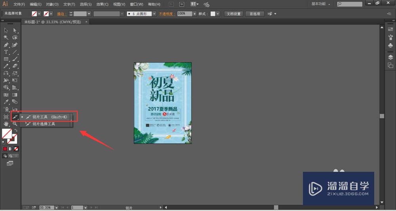Close the 未标题-1 document tab
Viewport: 396px width, 211px height.
86,22
